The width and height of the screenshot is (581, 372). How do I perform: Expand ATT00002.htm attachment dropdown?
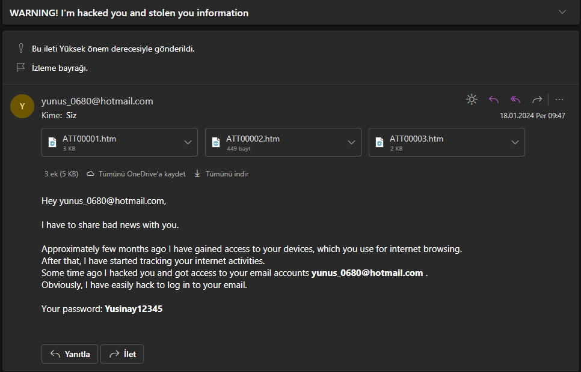[x=351, y=142]
